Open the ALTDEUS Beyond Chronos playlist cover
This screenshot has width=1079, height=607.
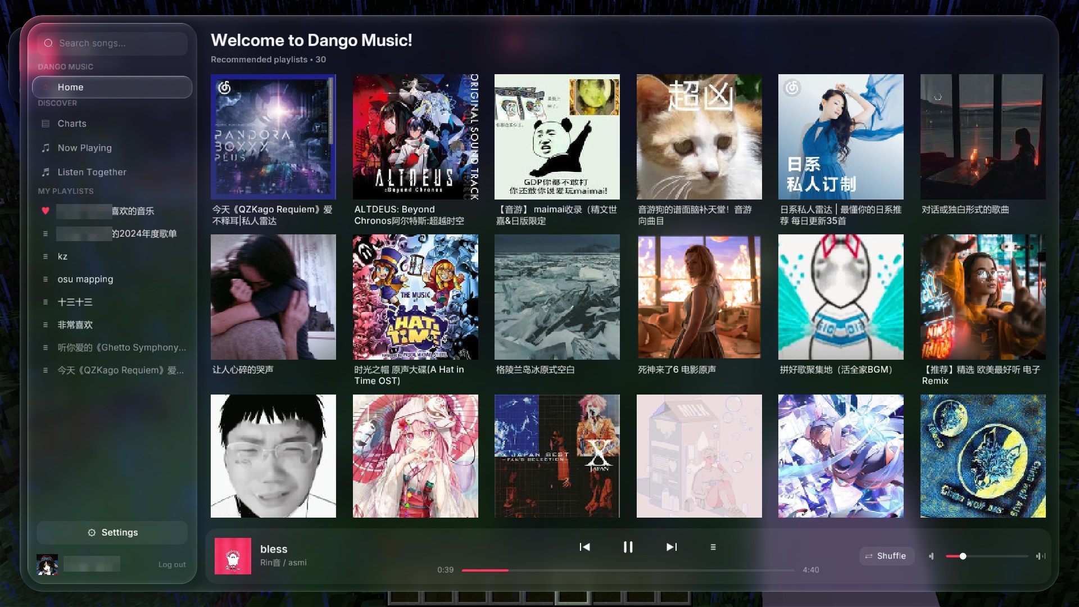415,137
